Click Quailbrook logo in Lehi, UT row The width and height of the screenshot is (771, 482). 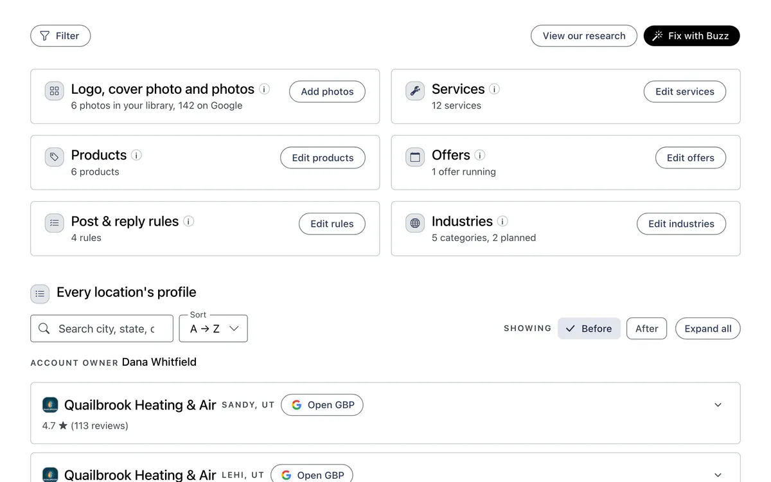pos(50,475)
